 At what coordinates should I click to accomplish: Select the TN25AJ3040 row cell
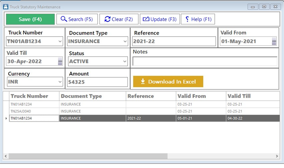pos(34,111)
